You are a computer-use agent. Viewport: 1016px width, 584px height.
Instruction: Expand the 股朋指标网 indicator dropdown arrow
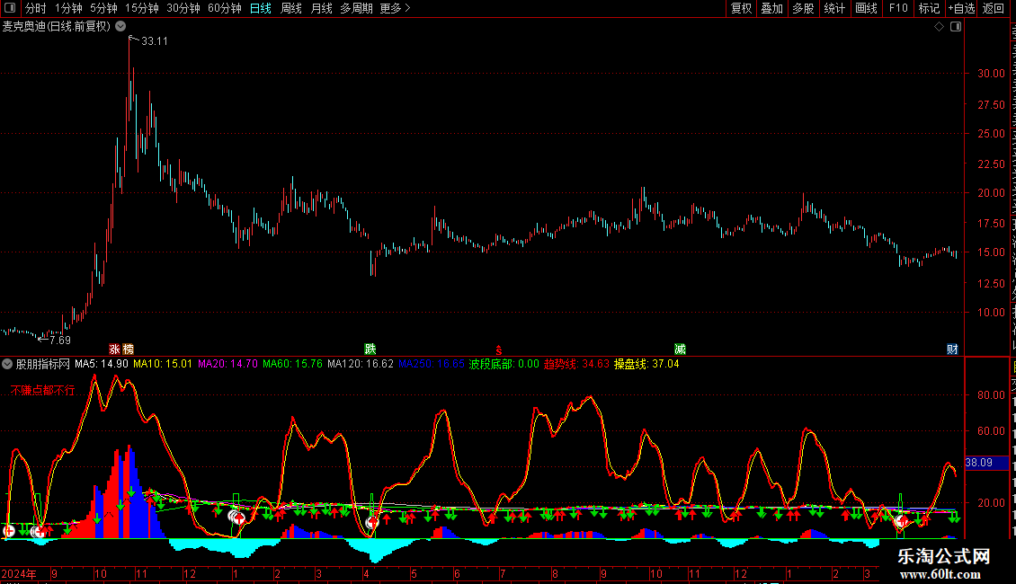point(7,364)
